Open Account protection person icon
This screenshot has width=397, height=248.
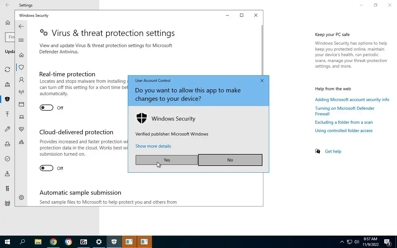tap(21, 80)
